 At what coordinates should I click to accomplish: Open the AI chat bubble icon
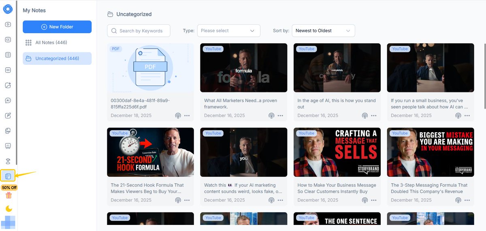pyautogui.click(x=8, y=101)
